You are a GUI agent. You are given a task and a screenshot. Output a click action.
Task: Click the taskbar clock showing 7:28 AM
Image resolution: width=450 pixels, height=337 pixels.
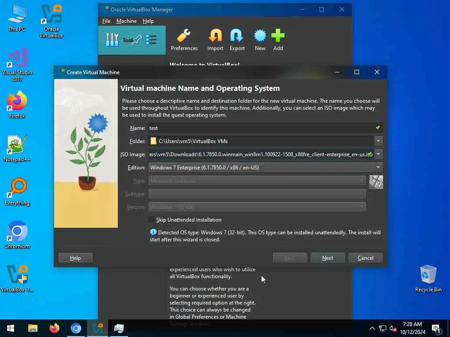(x=412, y=328)
